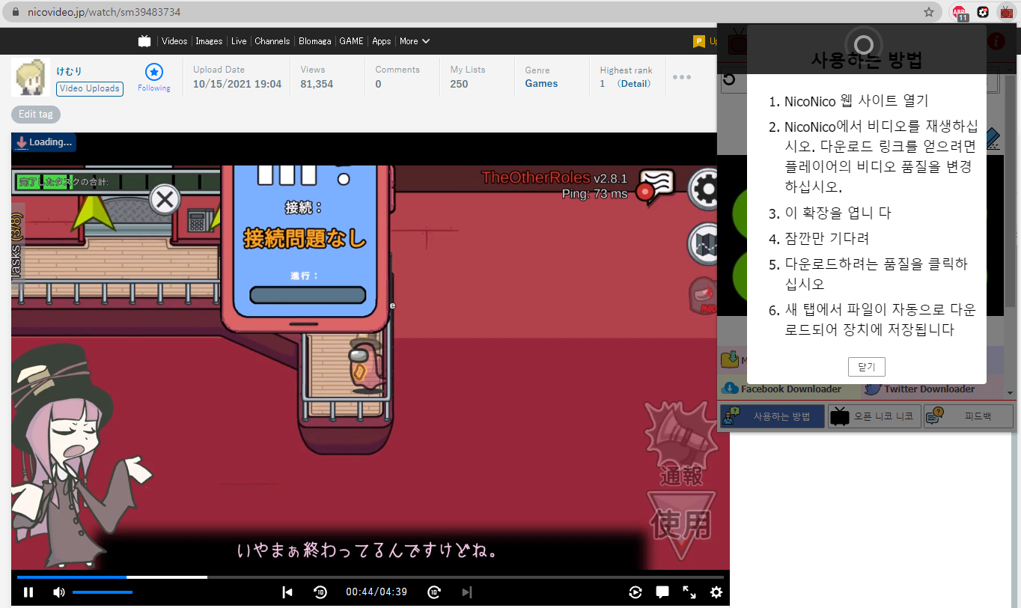Skip forward 10 seconds

click(434, 592)
